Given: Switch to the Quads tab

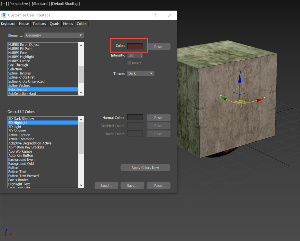Looking at the screenshot, I should [x=54, y=24].
